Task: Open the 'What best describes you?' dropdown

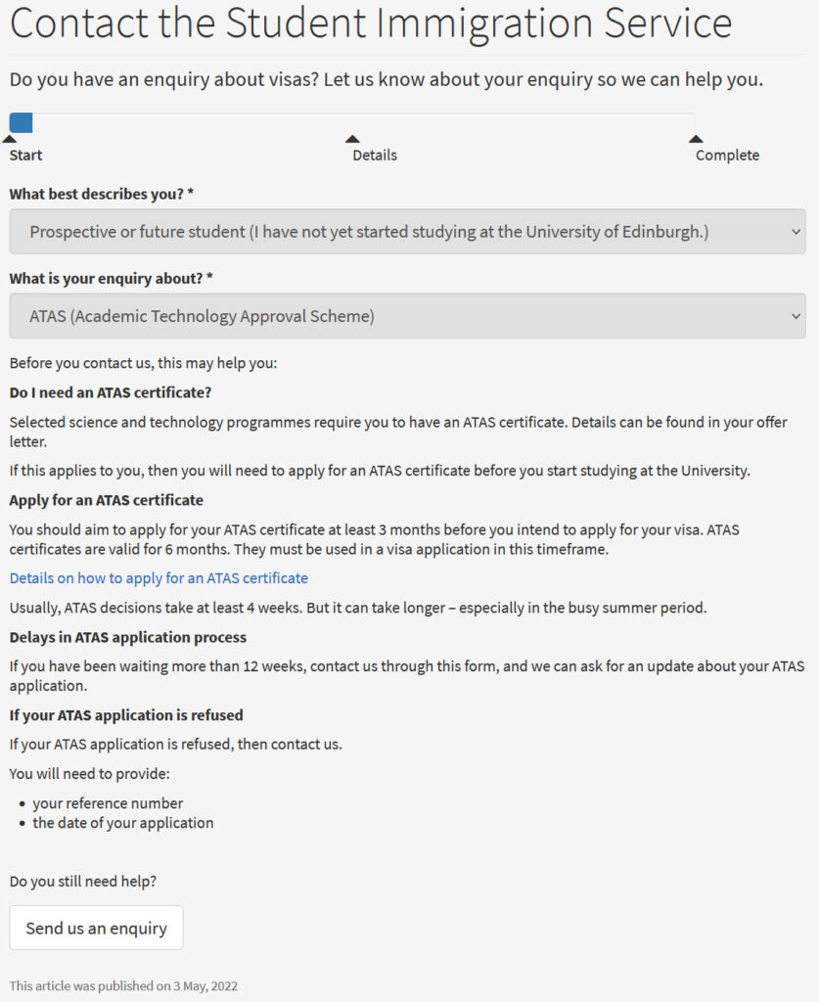Action: tap(407, 232)
